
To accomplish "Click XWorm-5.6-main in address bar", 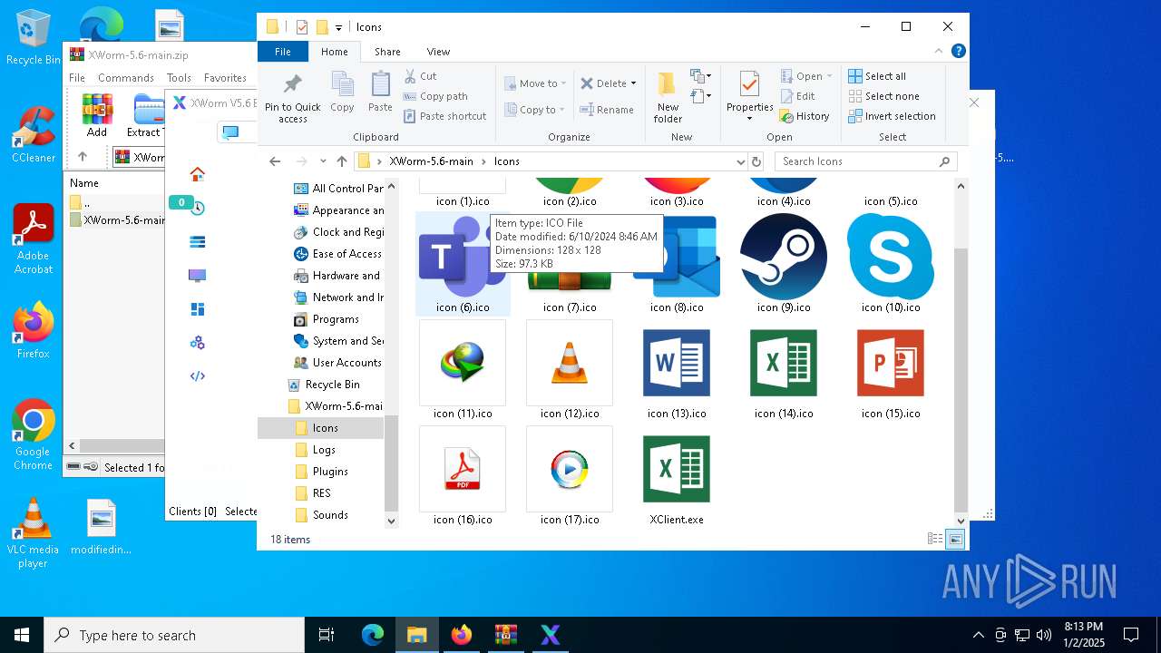I will (431, 161).
